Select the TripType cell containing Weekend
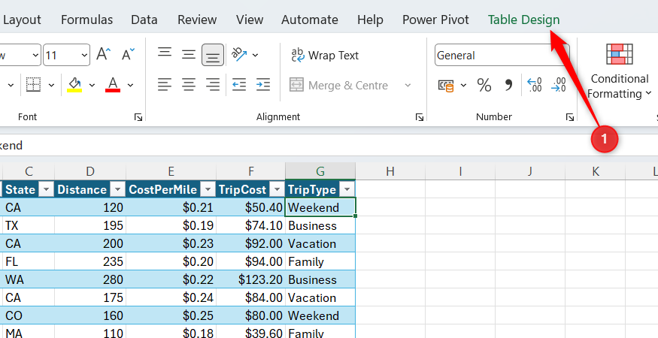Screen dimensions: 658x338 click(x=320, y=207)
